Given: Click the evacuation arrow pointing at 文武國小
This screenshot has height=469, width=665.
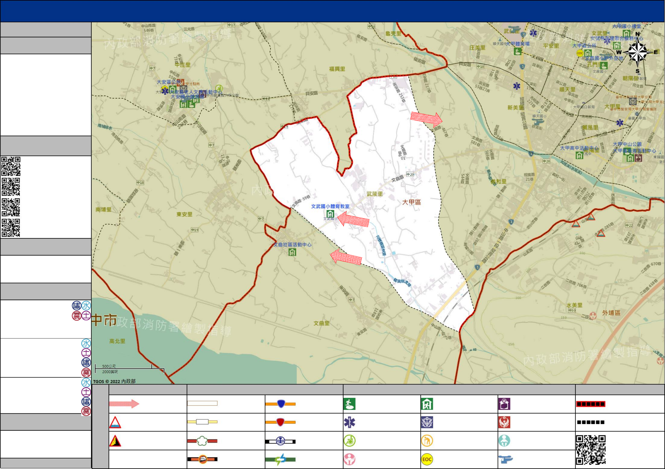Looking at the screenshot, I should (x=353, y=219).
